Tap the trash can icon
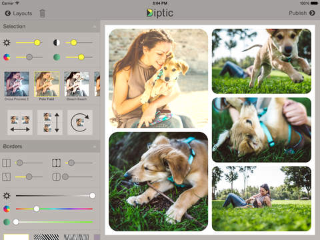 (x=42, y=13)
